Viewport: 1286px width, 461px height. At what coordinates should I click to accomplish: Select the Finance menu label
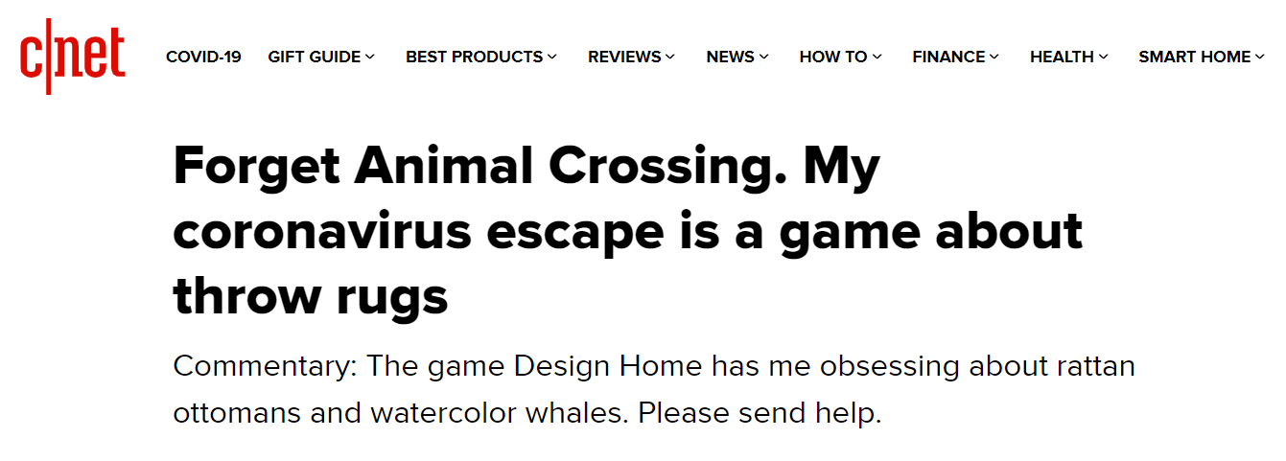click(x=948, y=57)
